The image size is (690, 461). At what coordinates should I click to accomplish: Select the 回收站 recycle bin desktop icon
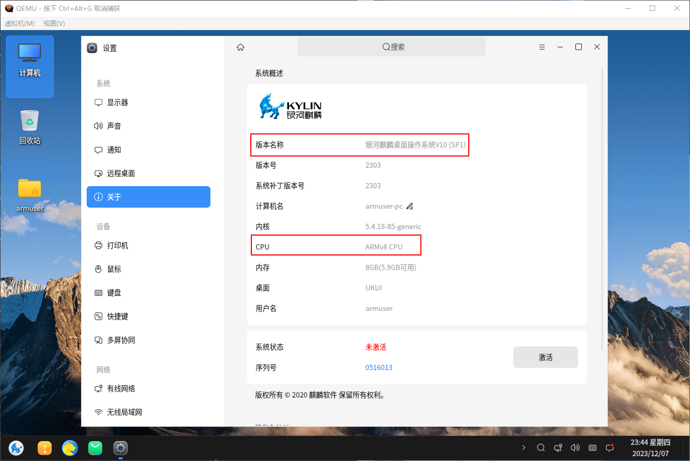click(30, 127)
